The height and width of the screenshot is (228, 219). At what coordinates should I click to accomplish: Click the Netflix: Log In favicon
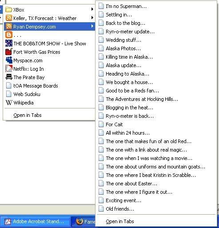pos(9,69)
